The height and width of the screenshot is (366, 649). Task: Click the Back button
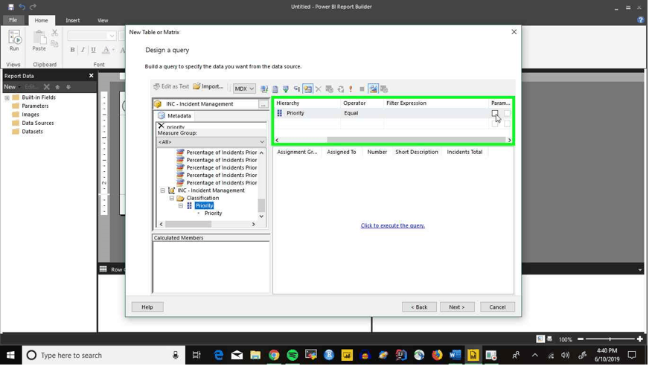[419, 307]
